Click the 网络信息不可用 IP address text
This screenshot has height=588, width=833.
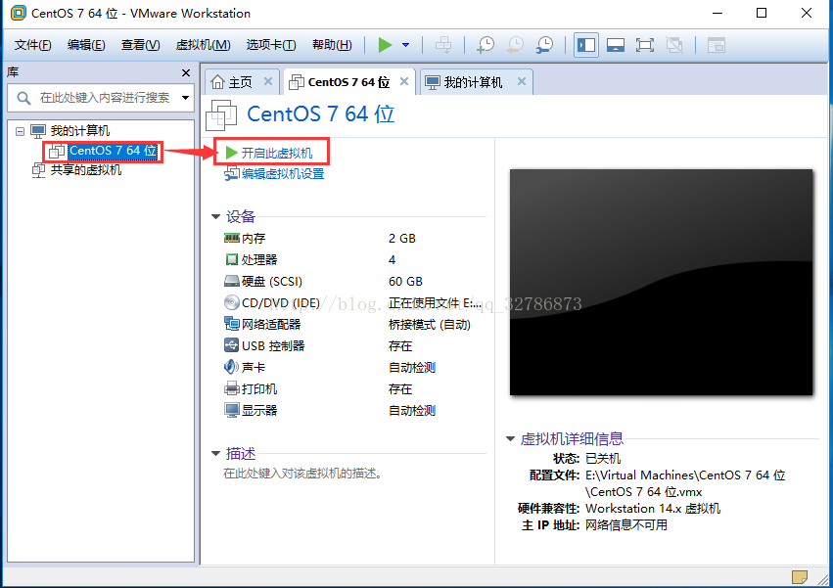(x=625, y=525)
